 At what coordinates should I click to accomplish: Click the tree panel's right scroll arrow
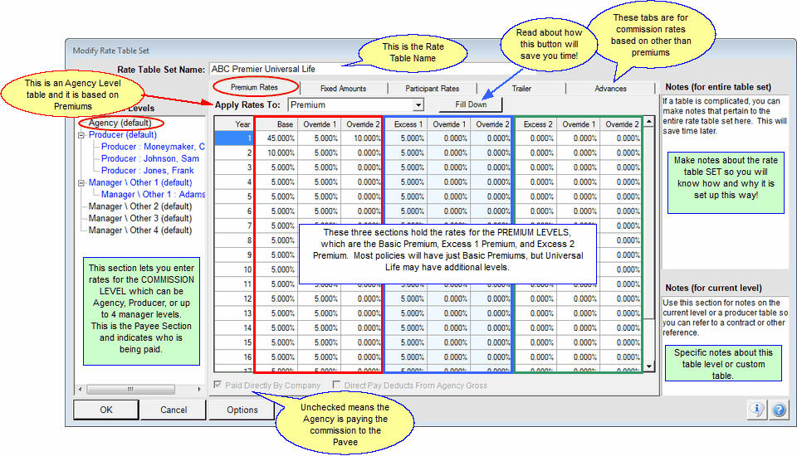coord(199,389)
